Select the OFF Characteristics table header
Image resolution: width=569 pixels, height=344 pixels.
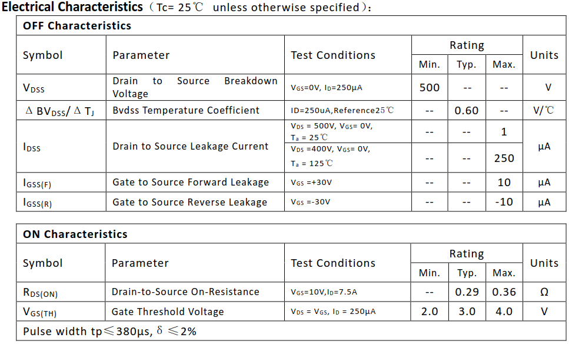tap(77, 26)
